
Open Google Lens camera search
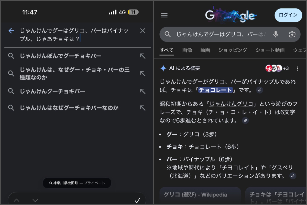tap(292, 34)
